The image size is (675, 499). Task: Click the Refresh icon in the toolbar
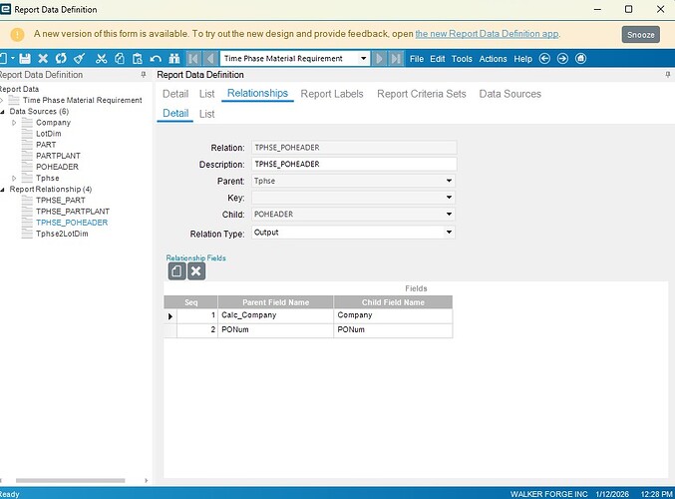(x=61, y=59)
